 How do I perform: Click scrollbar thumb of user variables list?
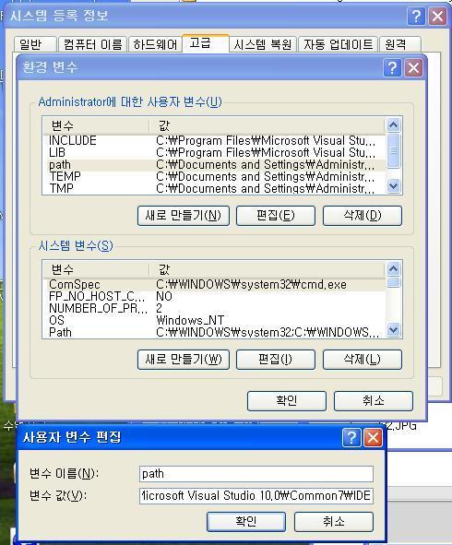tap(393, 151)
